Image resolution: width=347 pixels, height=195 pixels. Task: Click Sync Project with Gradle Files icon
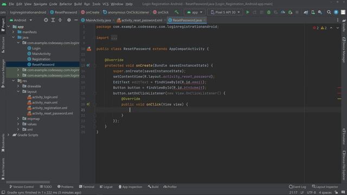pyautogui.click(x=306, y=12)
